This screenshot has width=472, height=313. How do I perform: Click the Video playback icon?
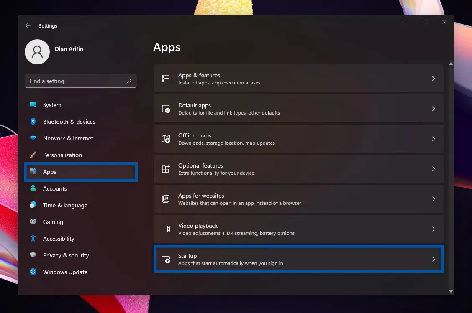pos(166,229)
